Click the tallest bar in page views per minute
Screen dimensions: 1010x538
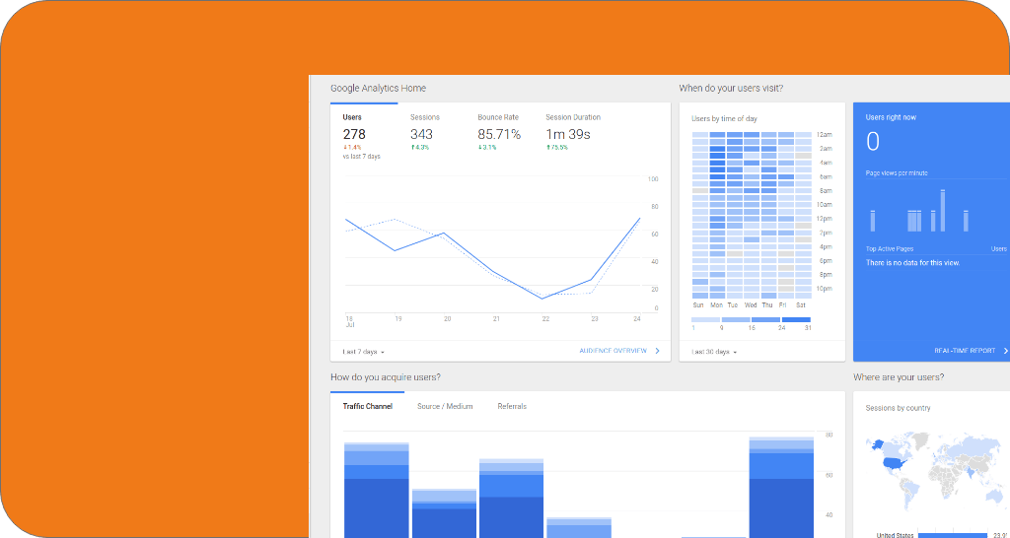coord(943,210)
